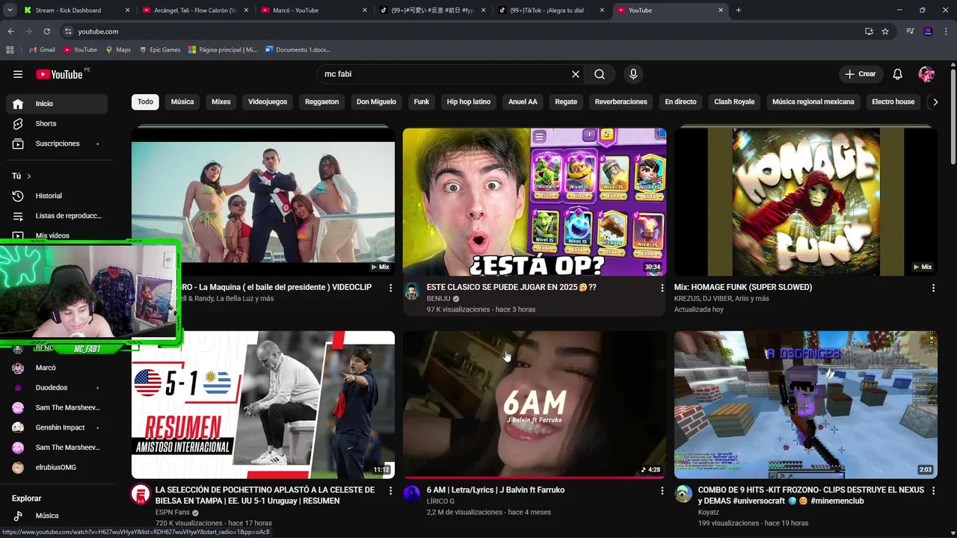Open Suscripciones in the sidebar

(x=57, y=143)
